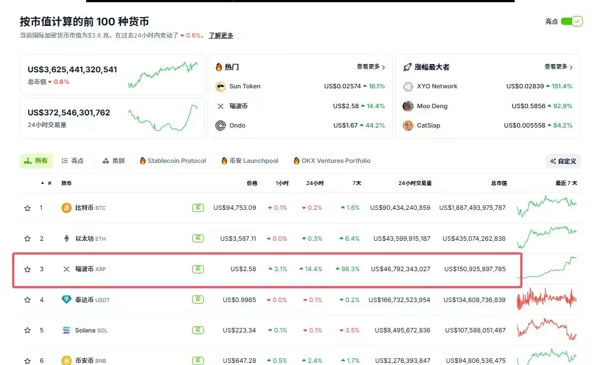Screen dimensions: 592x365
Task: Toggle the 亮点 highlights switch
Action: pyautogui.click(x=571, y=22)
